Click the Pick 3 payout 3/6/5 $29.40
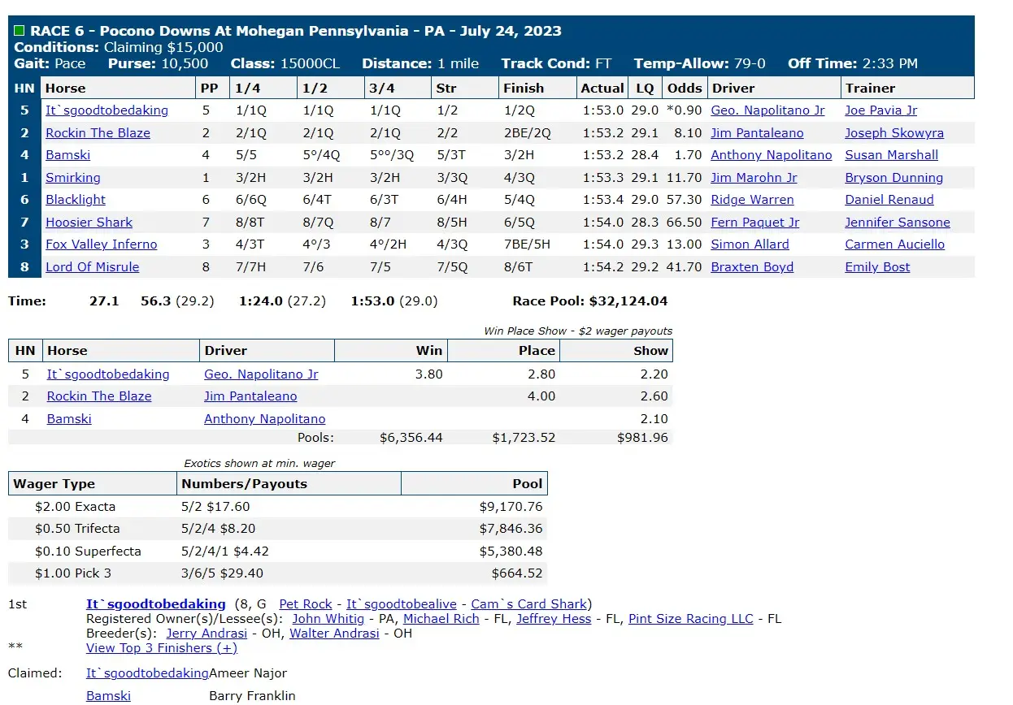 [222, 573]
